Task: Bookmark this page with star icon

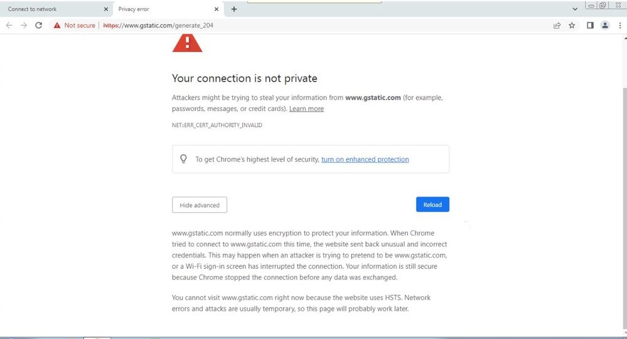Action: pyautogui.click(x=572, y=26)
